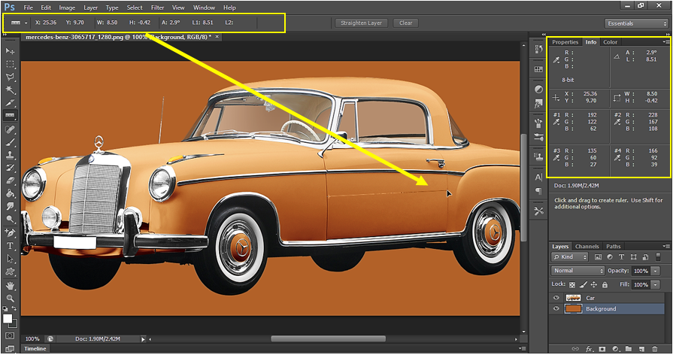Viewport: 673px width, 355px height.
Task: Add a layer mask
Action: [602, 349]
